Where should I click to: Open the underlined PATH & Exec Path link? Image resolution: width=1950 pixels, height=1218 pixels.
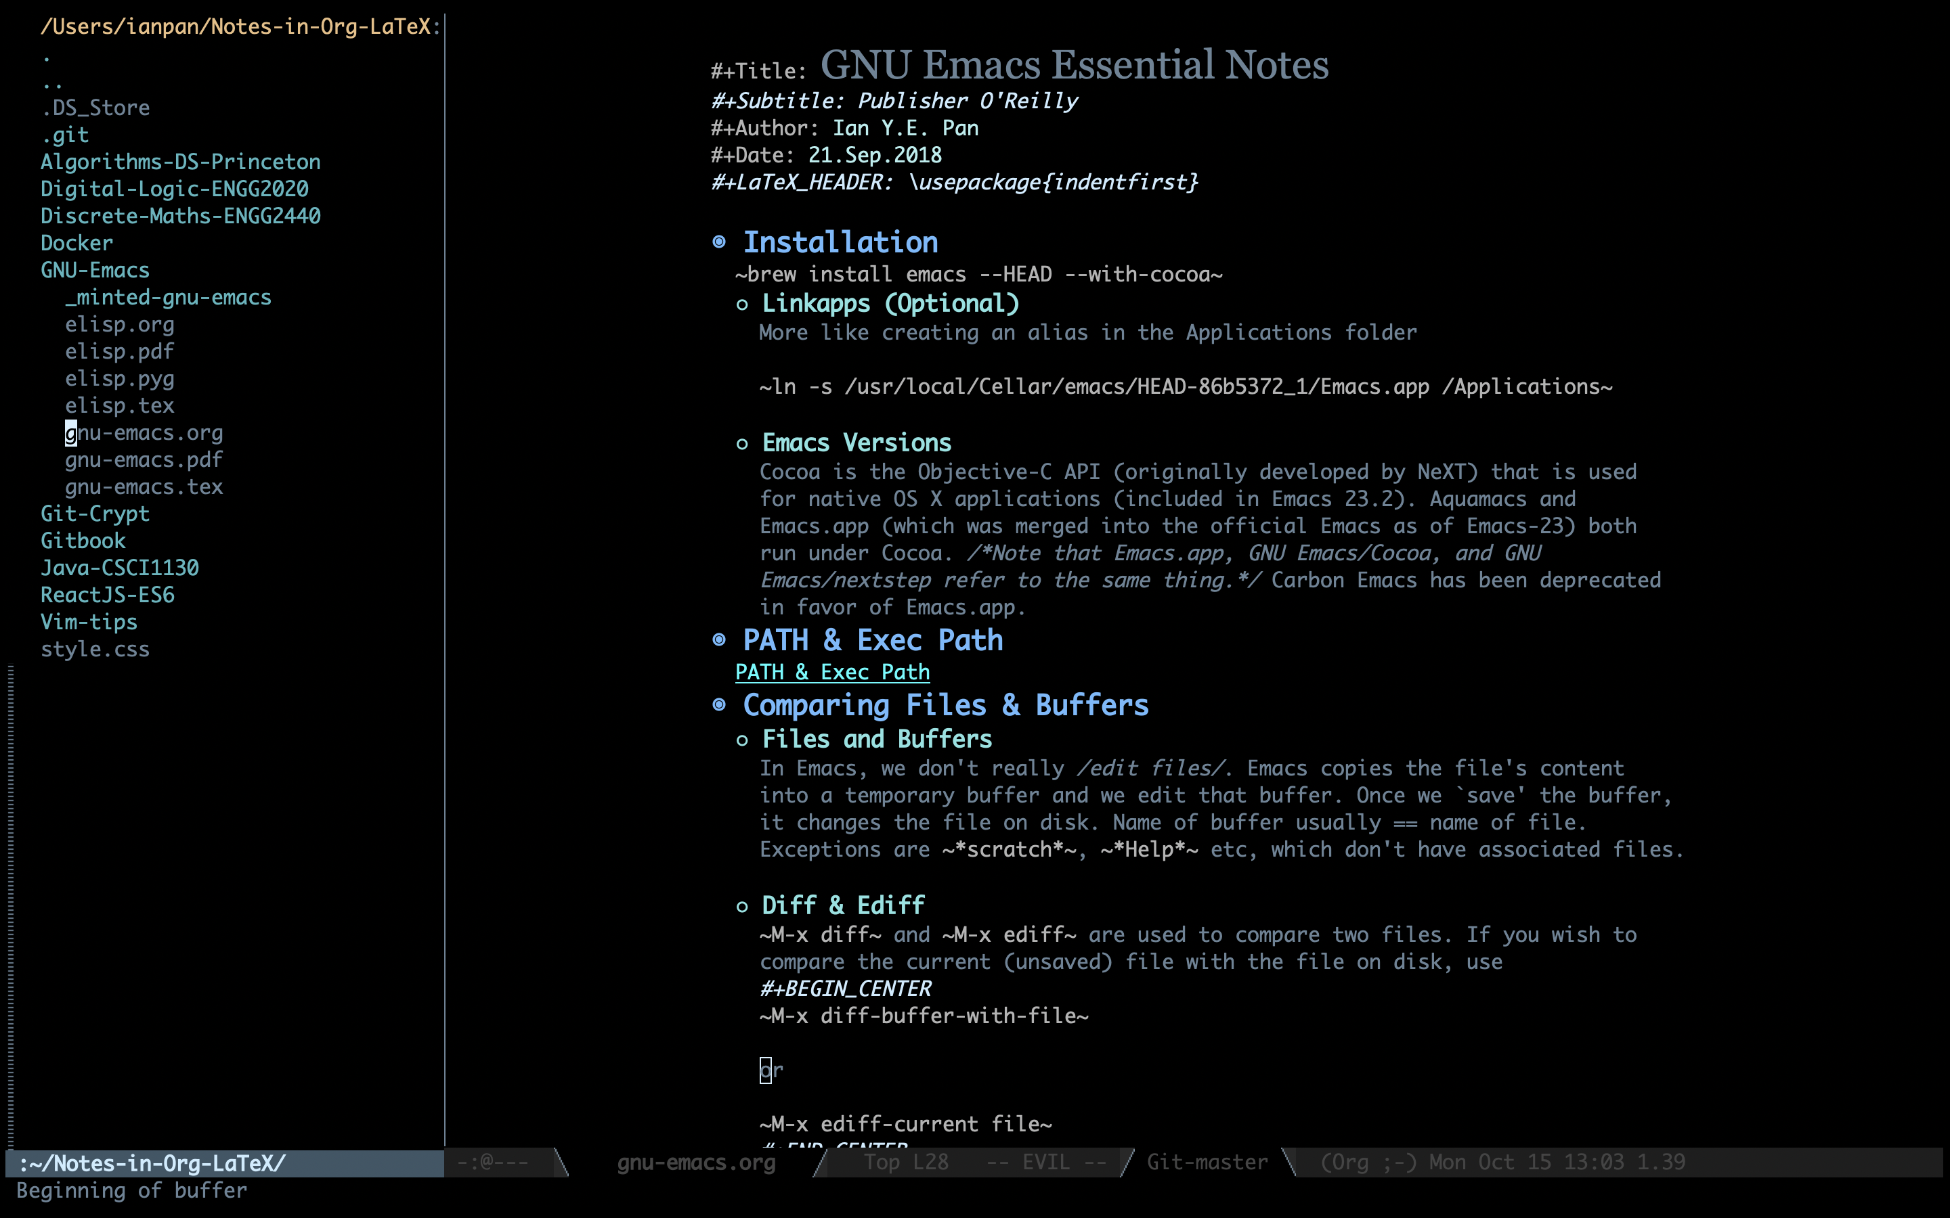click(x=832, y=672)
